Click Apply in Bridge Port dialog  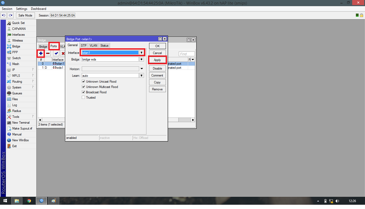tap(157, 60)
